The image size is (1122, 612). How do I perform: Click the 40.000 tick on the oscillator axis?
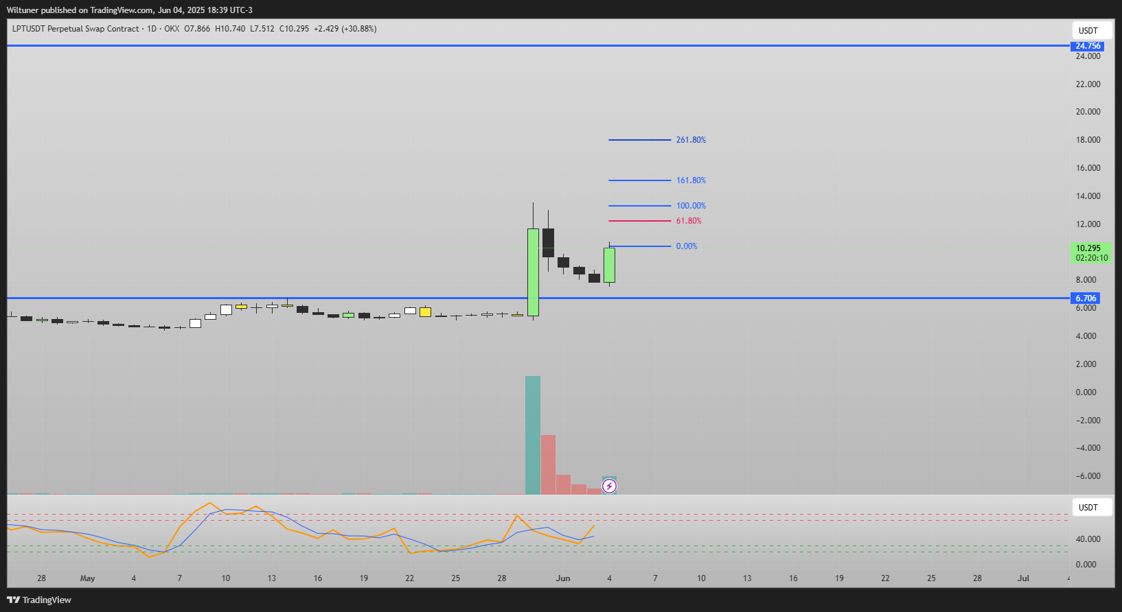click(1088, 539)
